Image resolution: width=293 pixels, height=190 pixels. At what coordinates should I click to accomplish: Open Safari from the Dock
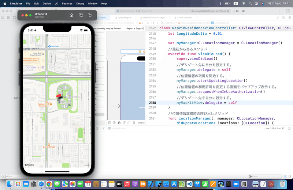[x=41, y=184]
